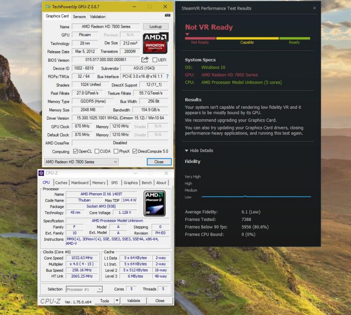Viewport: 351px width, 315px height.
Task: Click the CPU-Z icon in its title bar
Action: pyautogui.click(x=42, y=173)
